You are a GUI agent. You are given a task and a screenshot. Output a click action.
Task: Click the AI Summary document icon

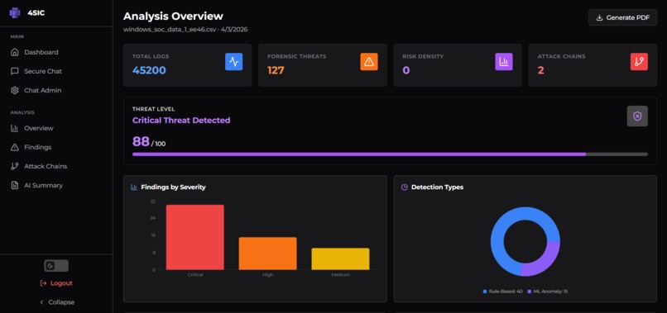(15, 186)
